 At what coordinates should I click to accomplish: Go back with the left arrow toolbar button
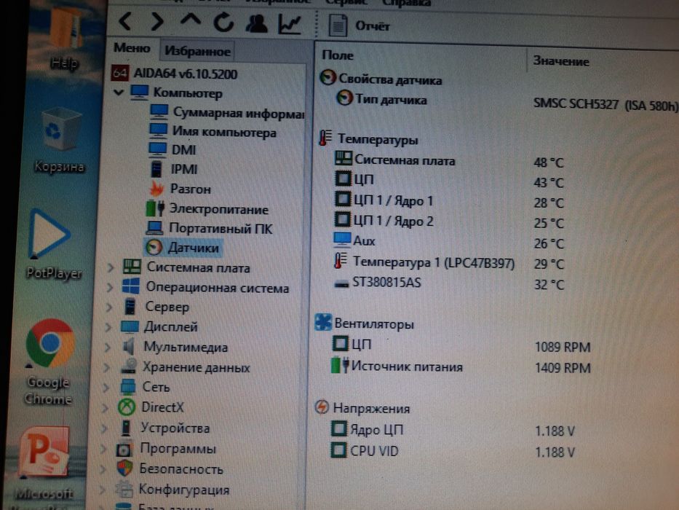(x=125, y=21)
